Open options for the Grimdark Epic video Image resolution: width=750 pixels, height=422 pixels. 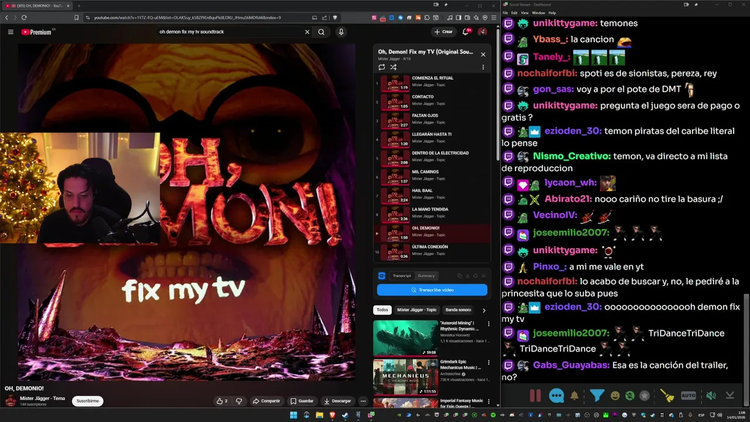(x=489, y=363)
